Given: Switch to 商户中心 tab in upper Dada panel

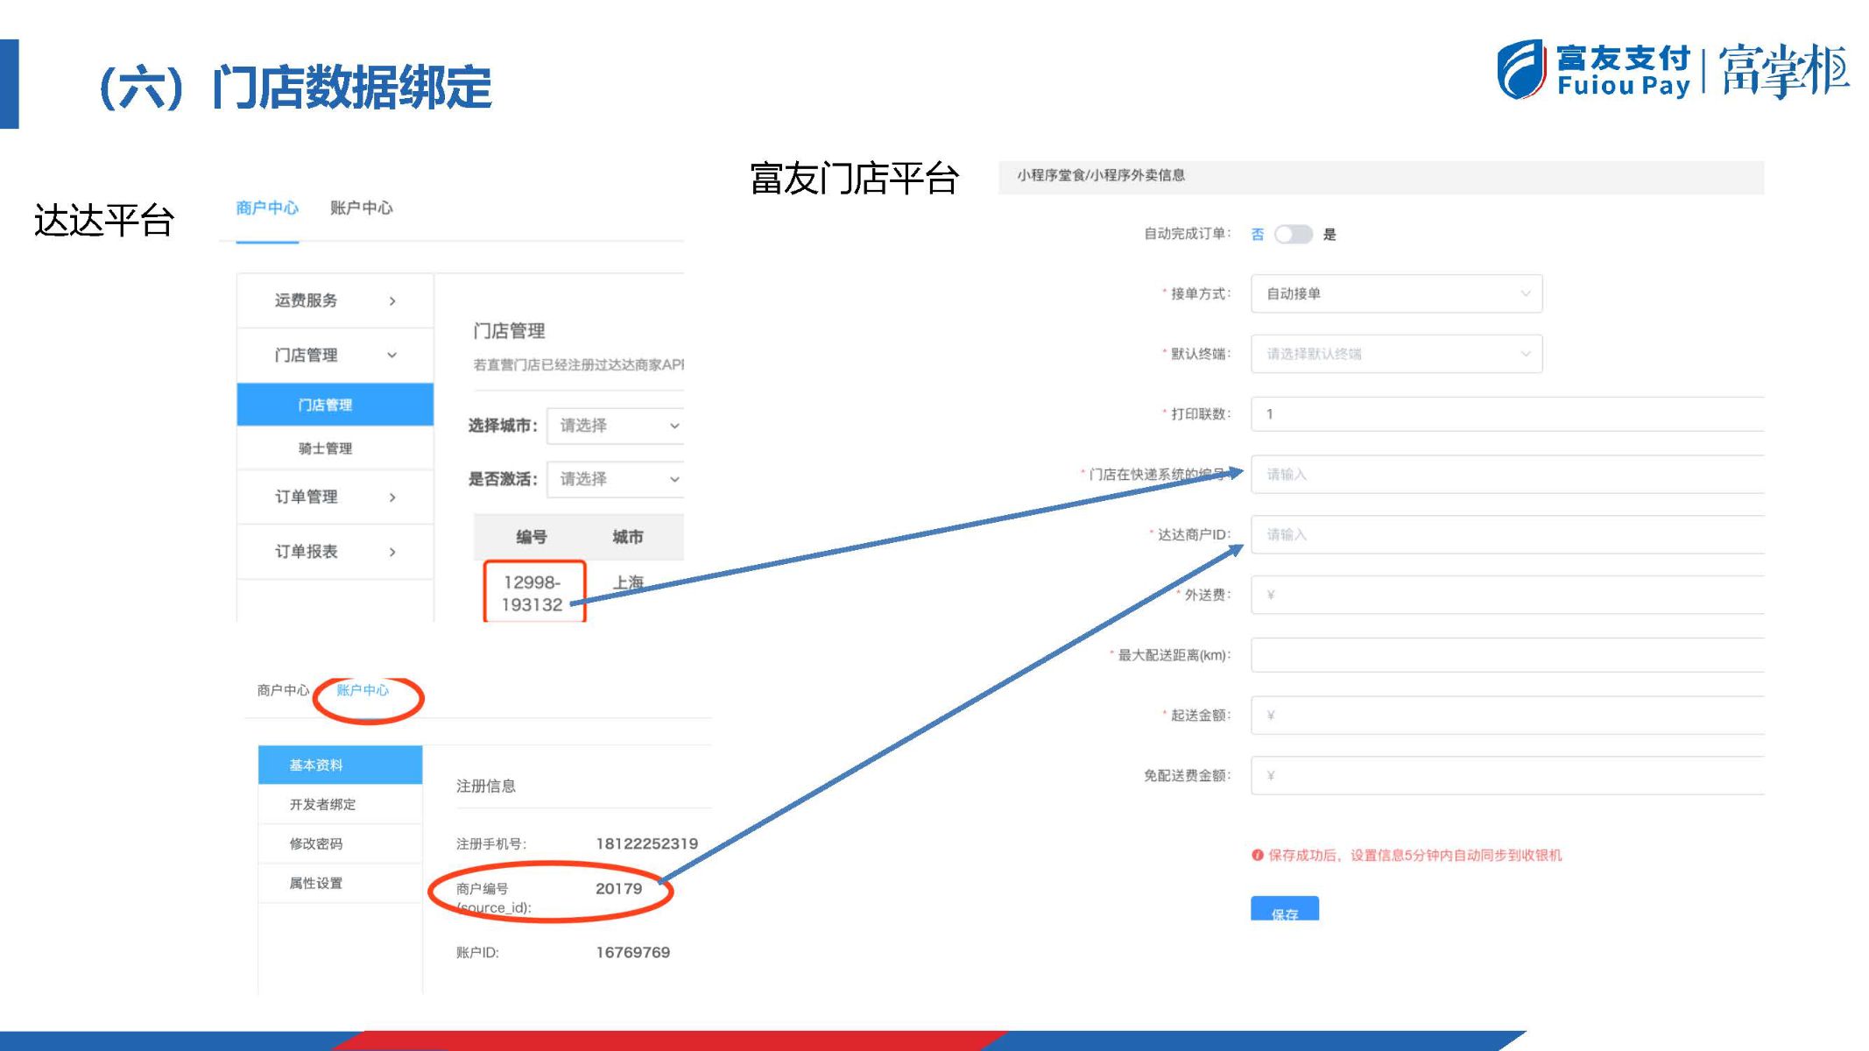Looking at the screenshot, I should tap(267, 208).
